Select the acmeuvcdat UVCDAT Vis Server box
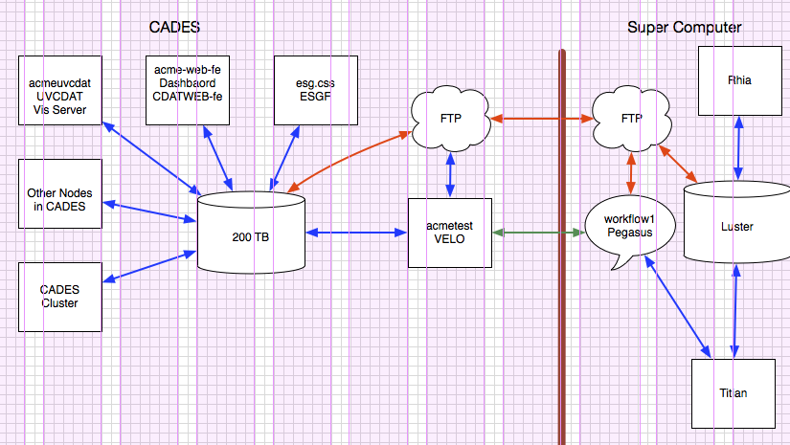This screenshot has height=445, width=790. point(60,91)
